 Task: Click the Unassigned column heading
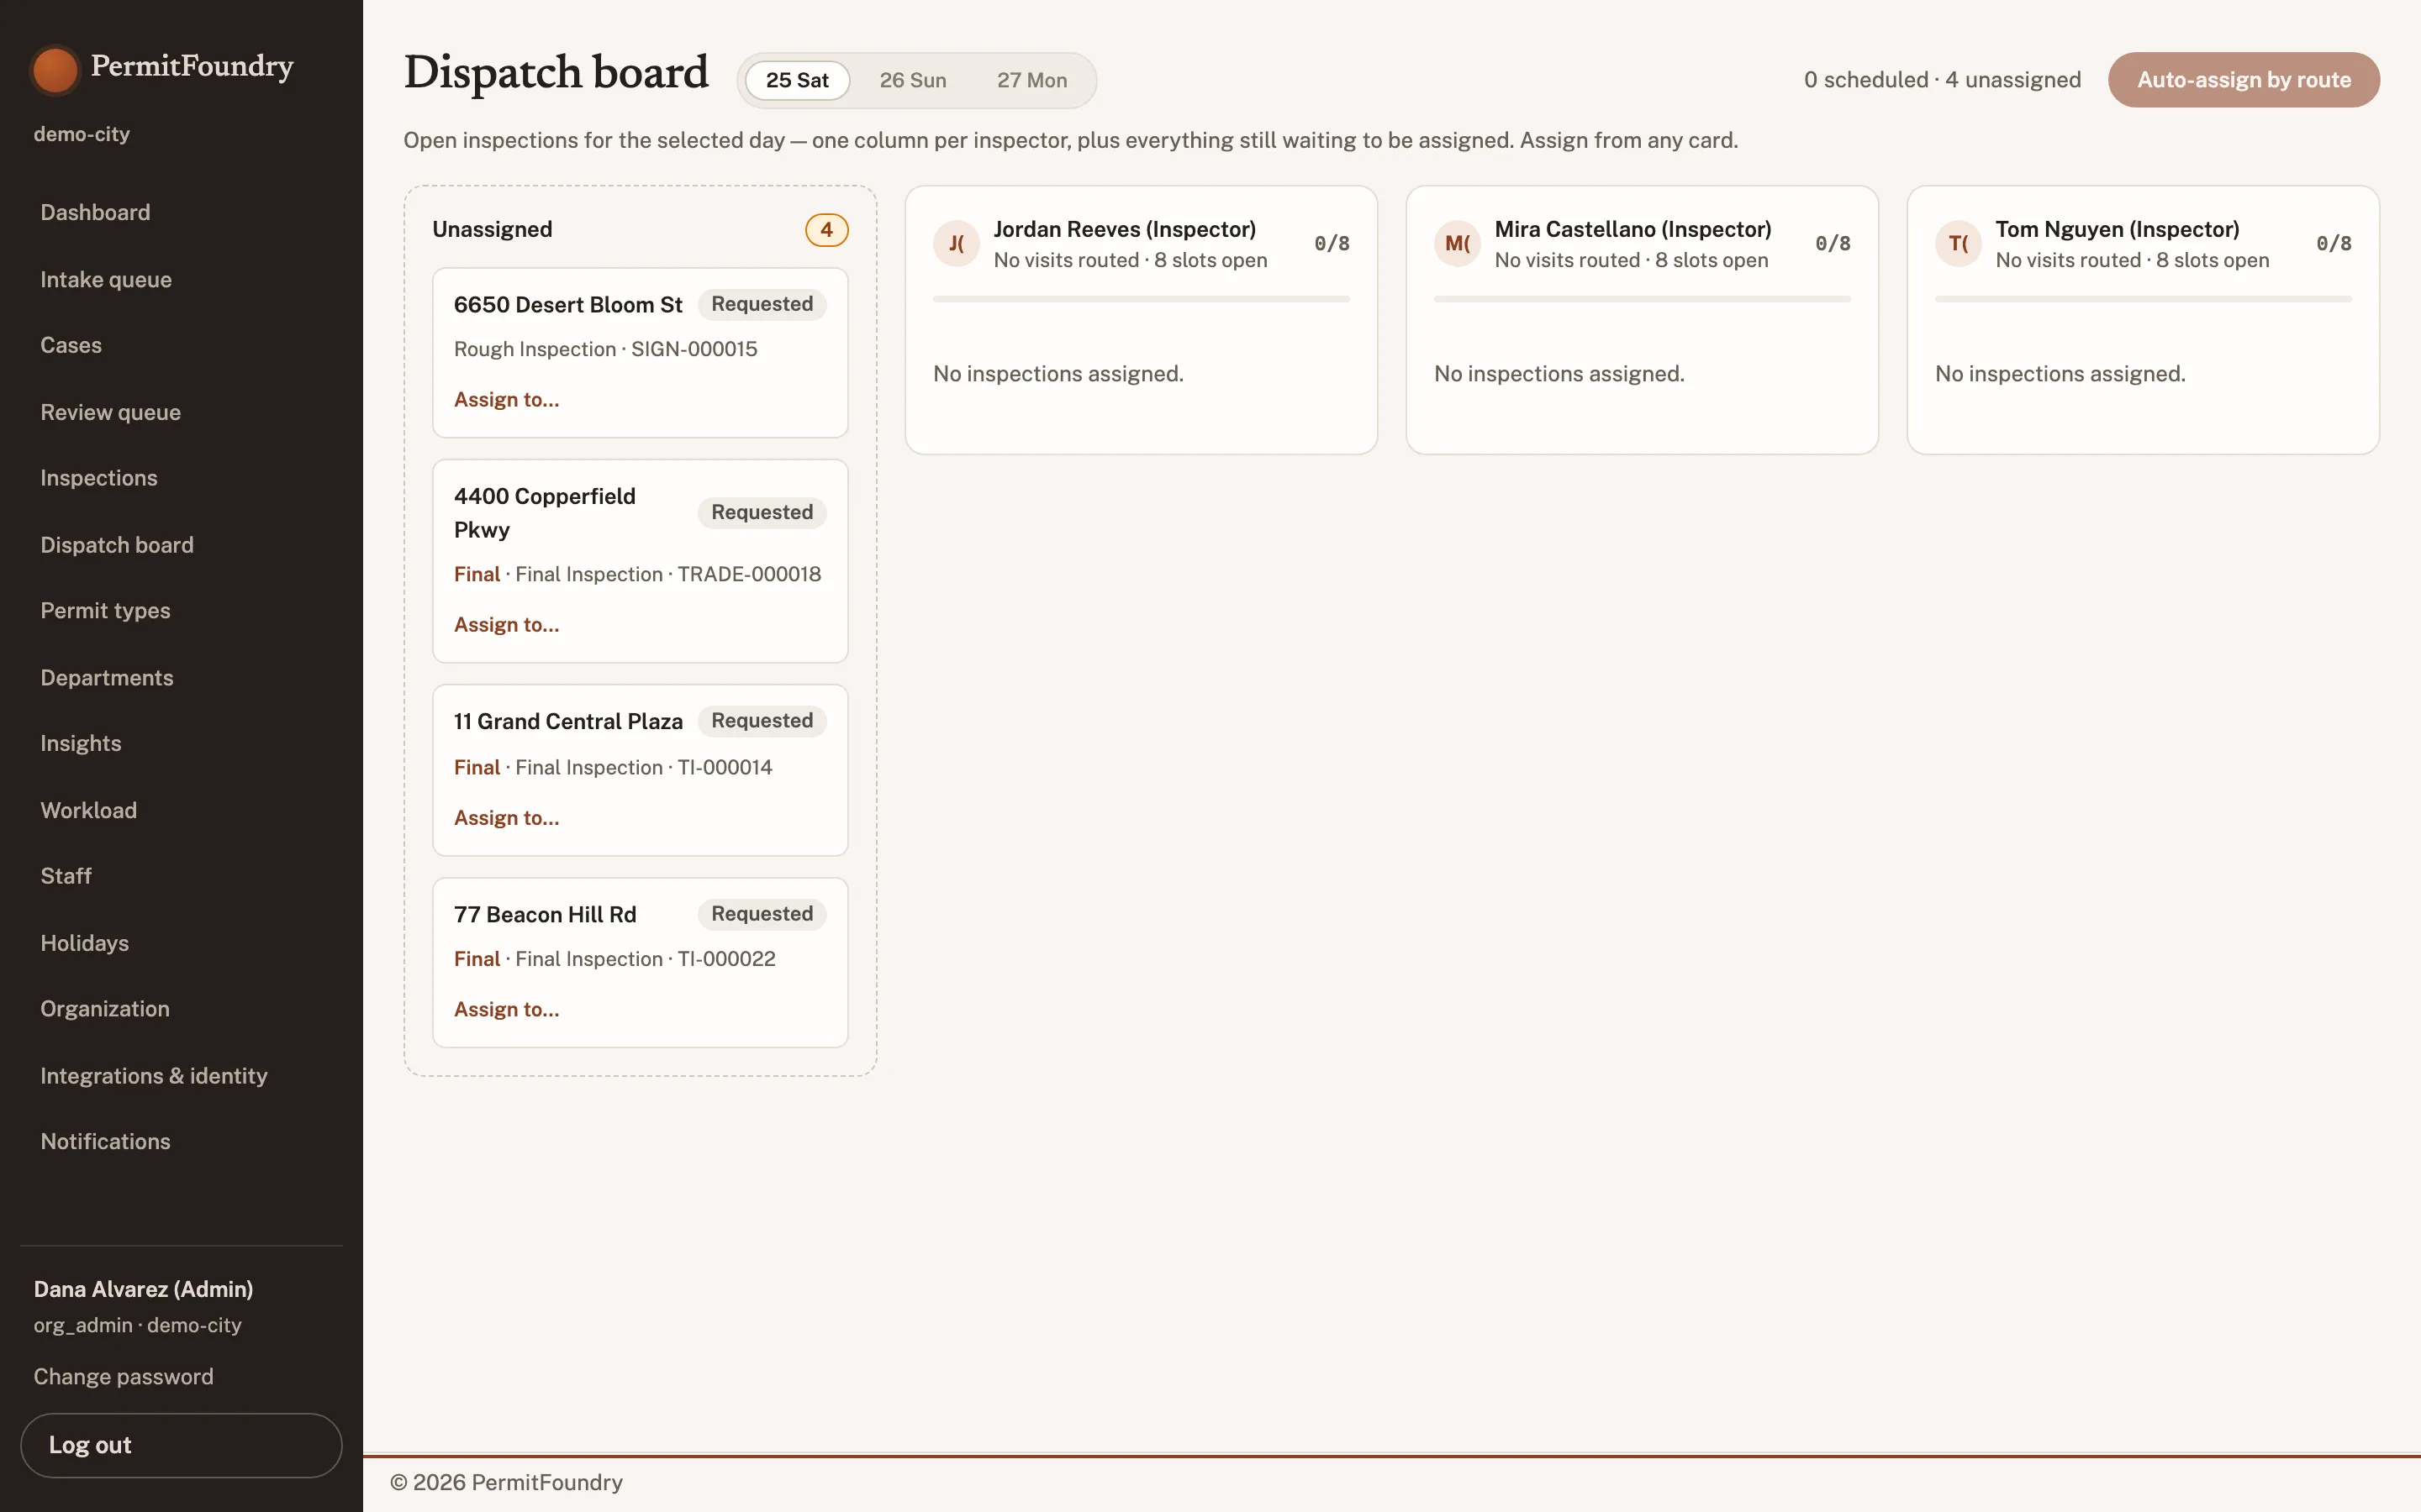point(493,230)
